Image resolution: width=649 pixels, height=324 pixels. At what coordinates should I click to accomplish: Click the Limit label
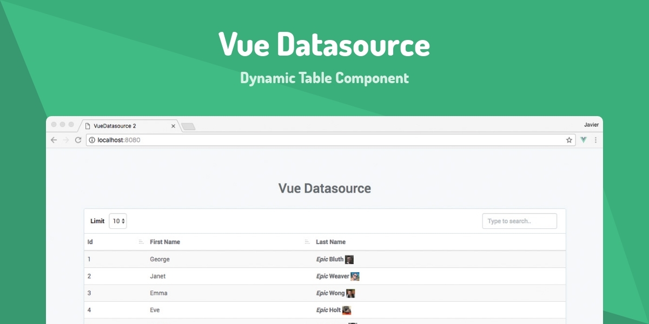(x=97, y=221)
